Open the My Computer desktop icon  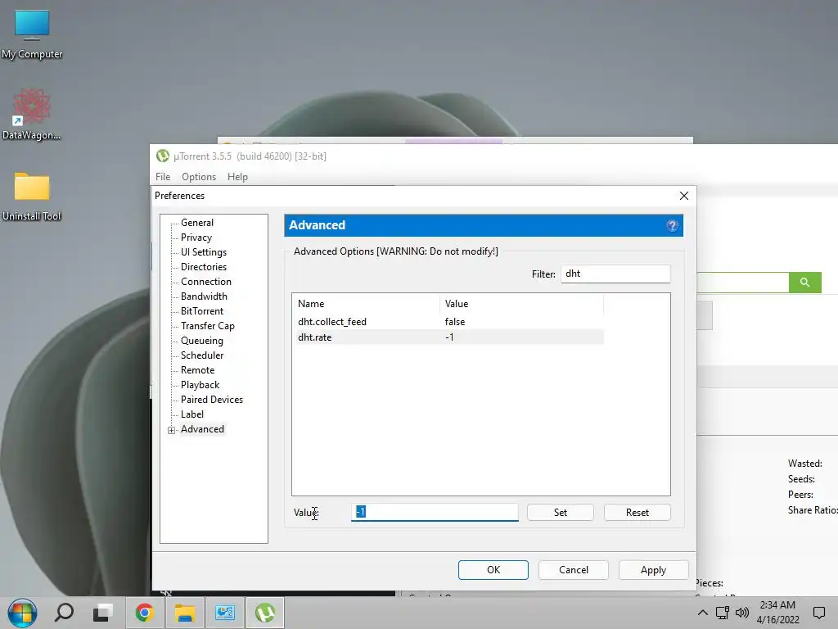point(32,33)
